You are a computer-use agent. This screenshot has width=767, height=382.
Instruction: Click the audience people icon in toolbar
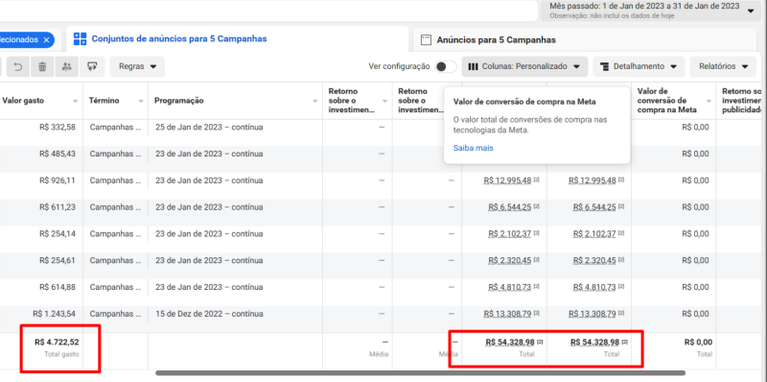(67, 66)
